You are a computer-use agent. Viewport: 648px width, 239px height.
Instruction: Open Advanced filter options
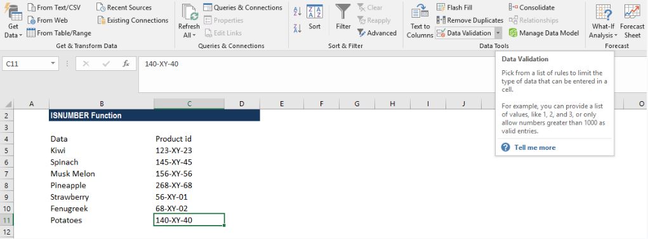tap(377, 33)
